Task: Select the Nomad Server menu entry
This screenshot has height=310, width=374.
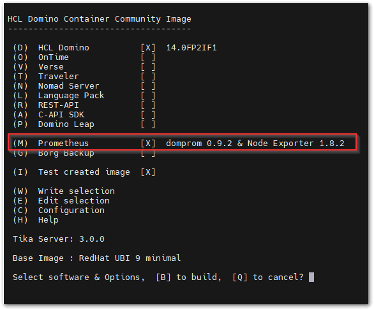Action: point(69,86)
